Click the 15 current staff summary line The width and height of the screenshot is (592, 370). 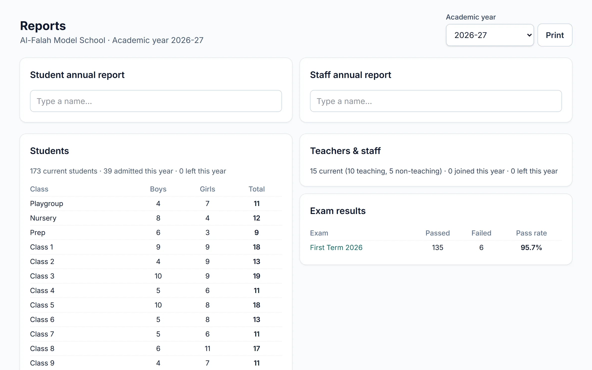pyautogui.click(x=434, y=171)
